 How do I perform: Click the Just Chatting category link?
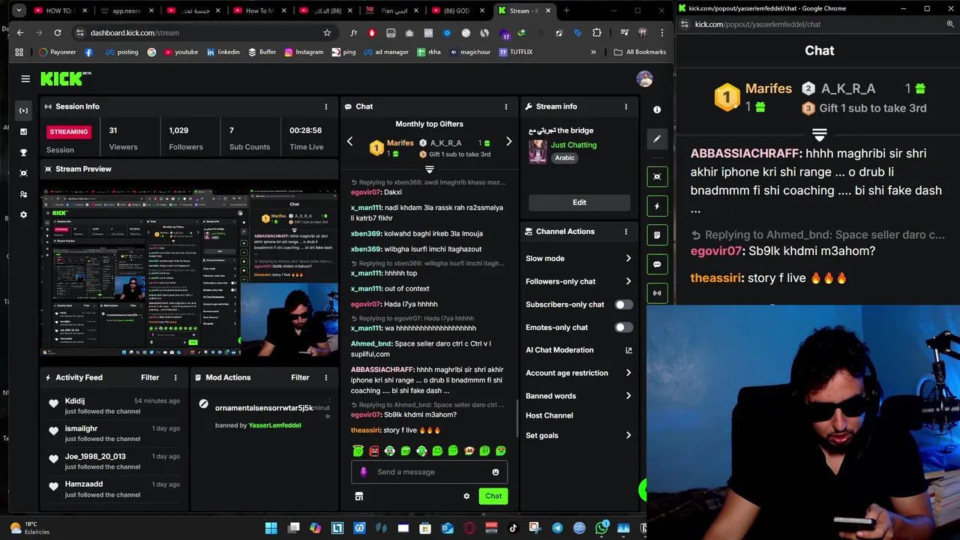tap(574, 145)
